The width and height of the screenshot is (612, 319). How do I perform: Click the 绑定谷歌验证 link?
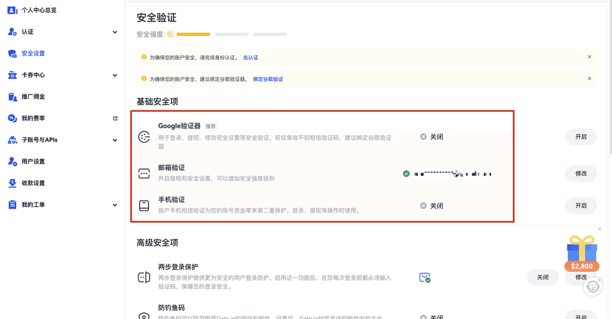268,79
